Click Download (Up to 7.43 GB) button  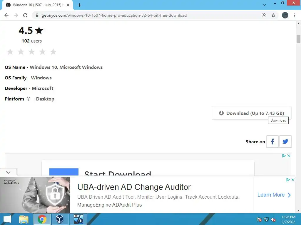(252, 113)
